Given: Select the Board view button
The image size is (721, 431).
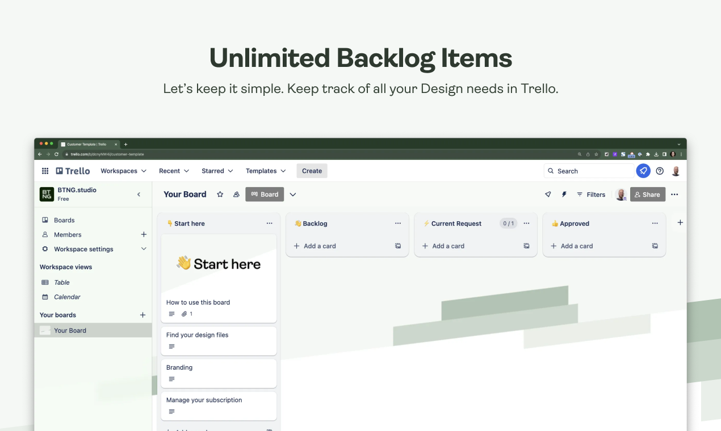Looking at the screenshot, I should coord(265,195).
